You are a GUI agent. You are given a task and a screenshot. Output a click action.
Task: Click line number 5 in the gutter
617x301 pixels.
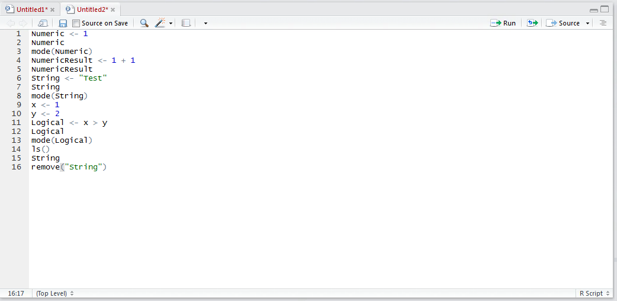click(x=18, y=69)
